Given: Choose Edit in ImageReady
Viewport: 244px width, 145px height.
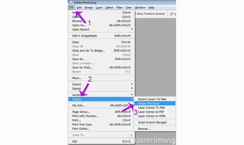Looking at the screenshot, I should point(101,36).
